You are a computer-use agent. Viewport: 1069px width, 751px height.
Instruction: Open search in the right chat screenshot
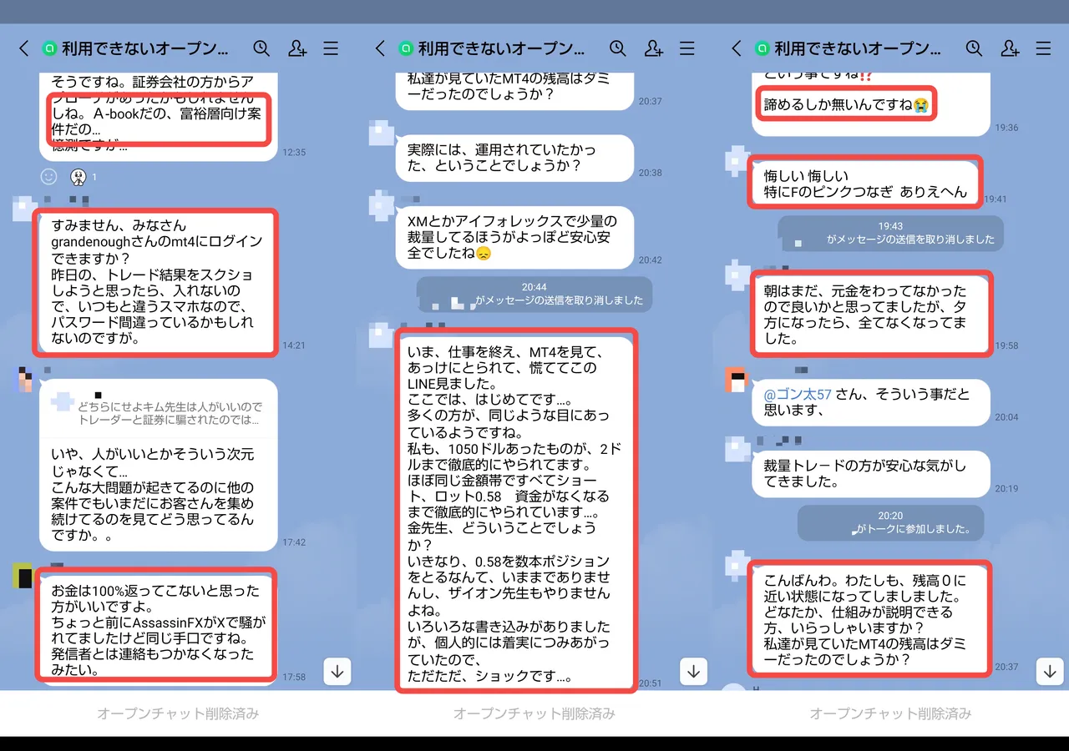pos(974,48)
